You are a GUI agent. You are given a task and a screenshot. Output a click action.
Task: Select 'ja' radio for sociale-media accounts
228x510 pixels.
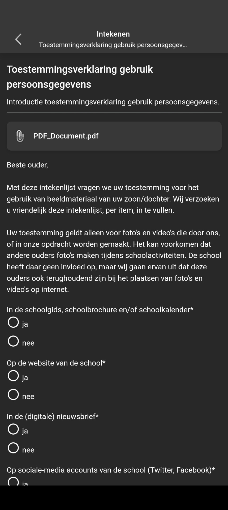(x=13, y=481)
